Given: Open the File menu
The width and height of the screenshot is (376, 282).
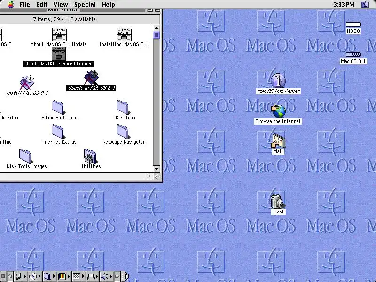Looking at the screenshot, I should [25, 4].
